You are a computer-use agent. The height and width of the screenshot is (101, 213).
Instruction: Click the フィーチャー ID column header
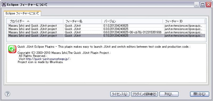[x=184, y=21]
